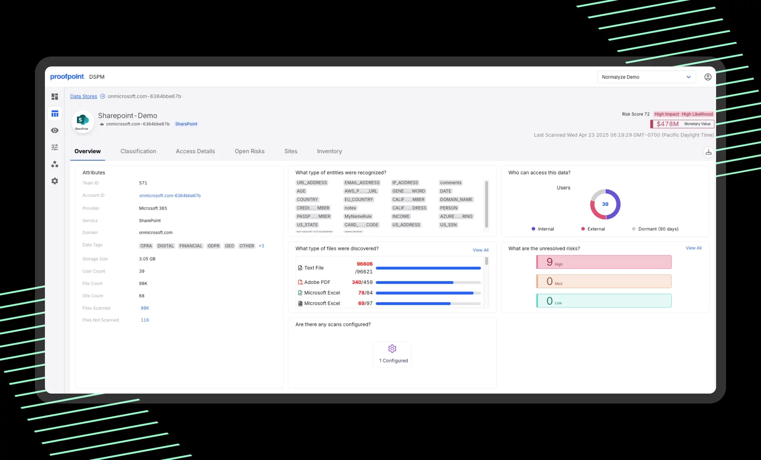Click the PERSON entity tag
This screenshot has height=460, width=761.
pos(449,208)
